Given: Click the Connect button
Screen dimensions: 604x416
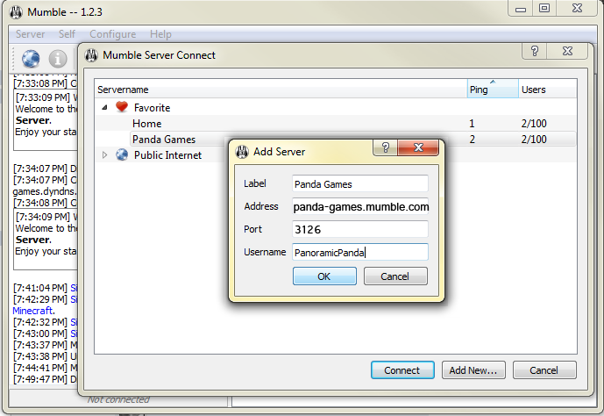Looking at the screenshot, I should 402,370.
